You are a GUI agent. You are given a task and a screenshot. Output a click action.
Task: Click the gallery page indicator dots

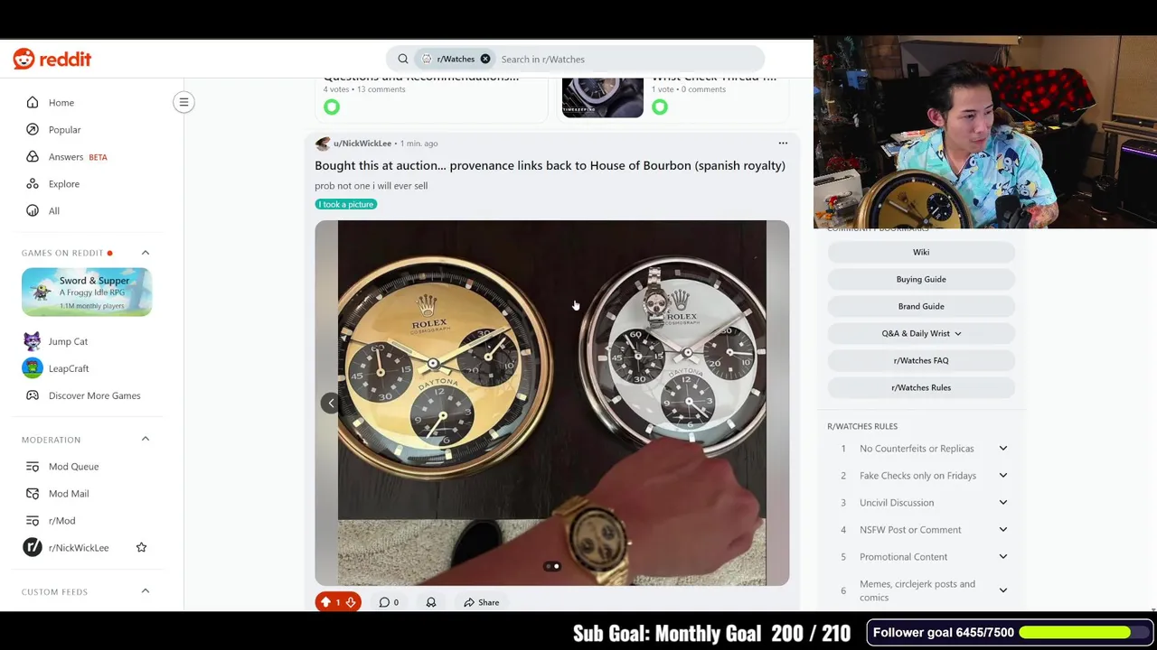551,567
